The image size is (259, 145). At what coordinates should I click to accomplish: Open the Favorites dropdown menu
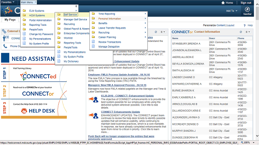(x=8, y=2)
